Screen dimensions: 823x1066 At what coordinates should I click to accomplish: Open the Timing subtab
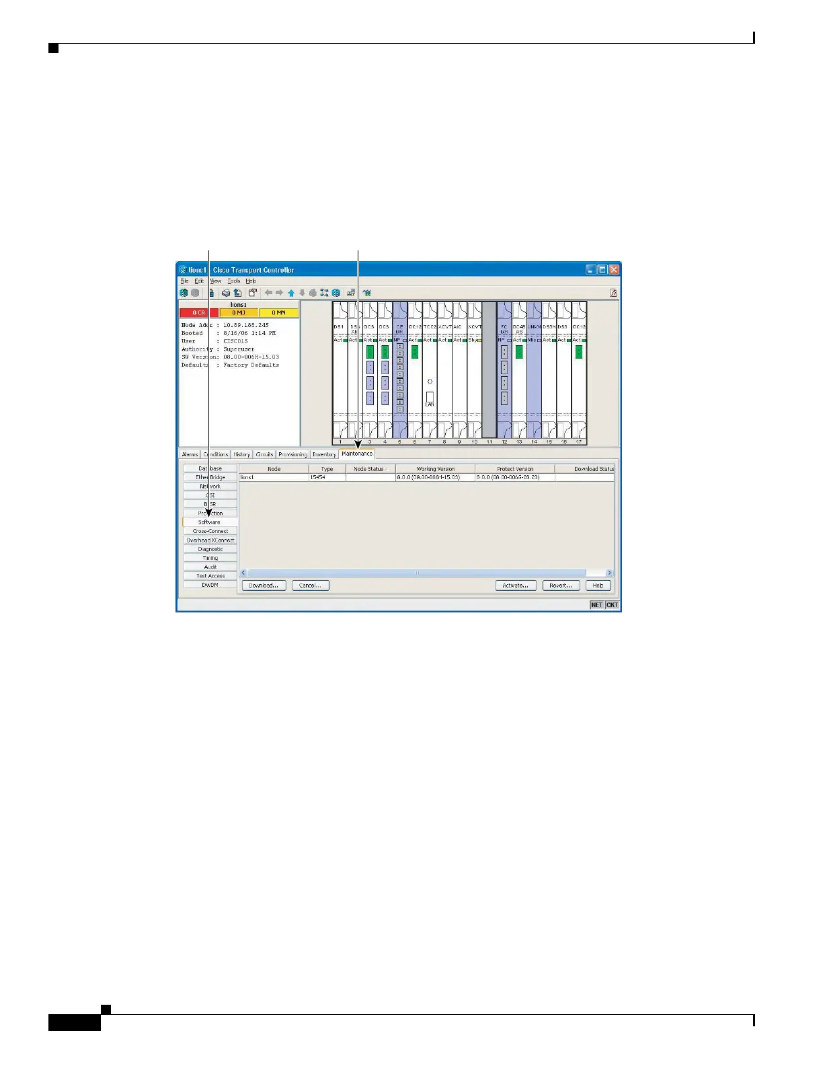point(210,558)
